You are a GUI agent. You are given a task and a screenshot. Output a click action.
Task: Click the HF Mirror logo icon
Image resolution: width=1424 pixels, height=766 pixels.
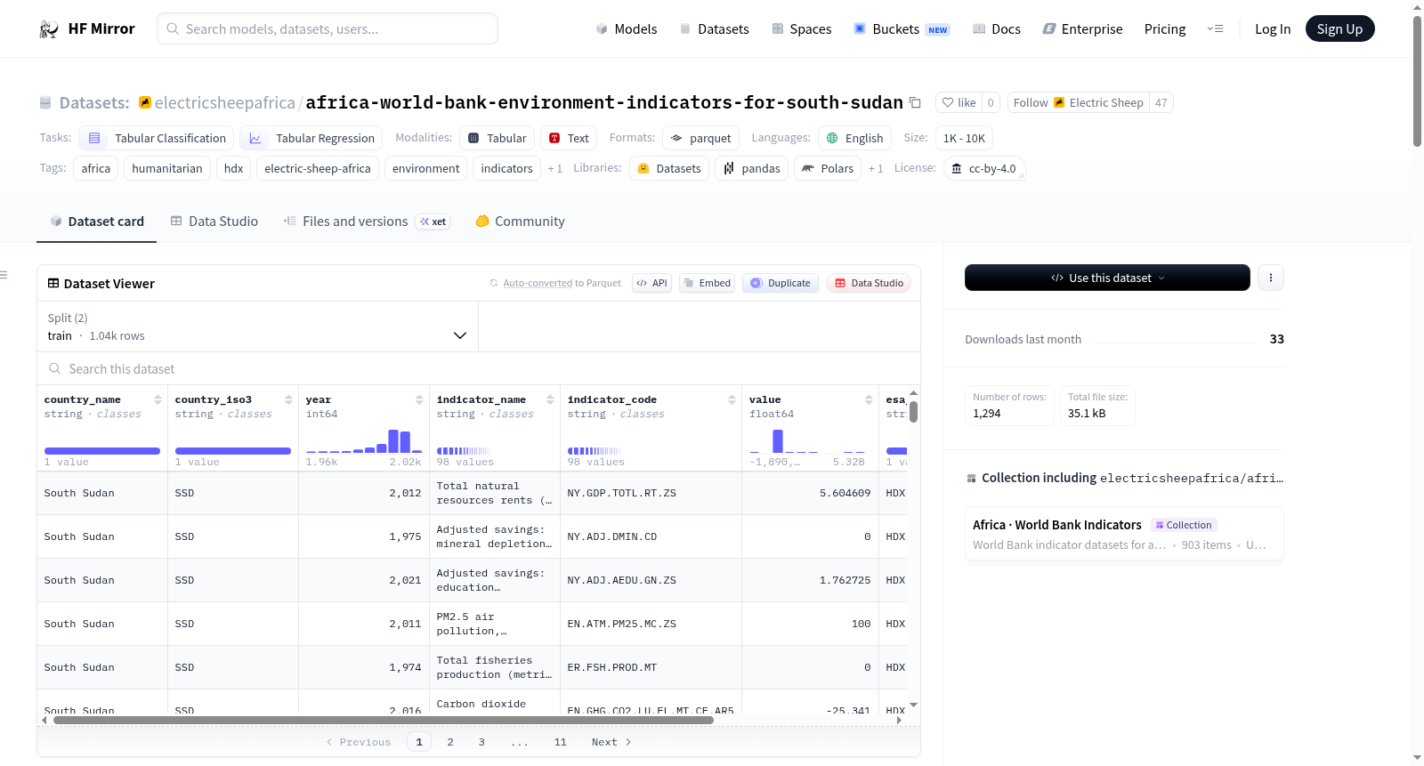[x=49, y=29]
